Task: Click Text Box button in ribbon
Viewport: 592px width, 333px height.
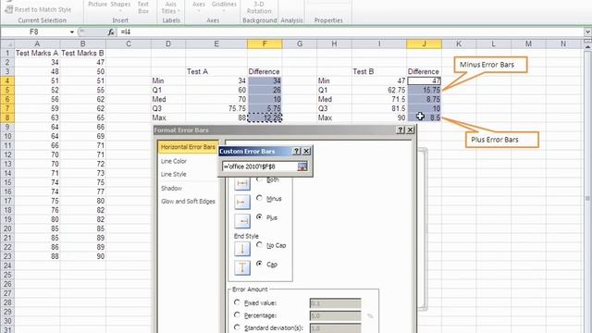Action: click(x=143, y=7)
